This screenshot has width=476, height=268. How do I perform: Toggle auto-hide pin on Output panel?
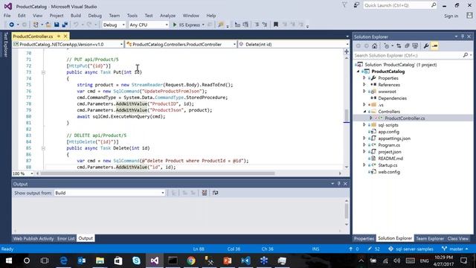pyautogui.click(x=339, y=184)
